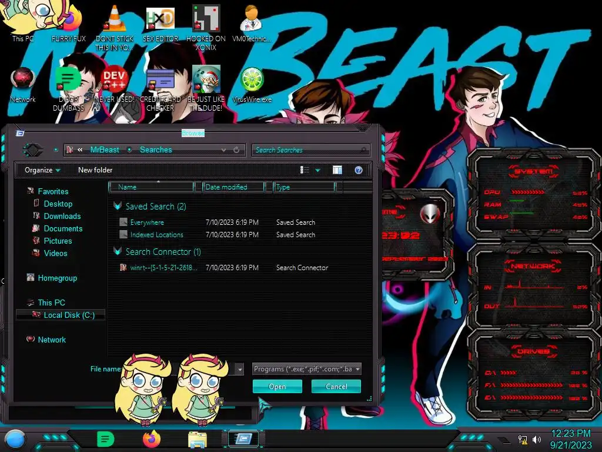This screenshot has height=452, width=602.
Task: Select the BE JUST LIKE THE DUDE icon
Action: click(x=206, y=88)
